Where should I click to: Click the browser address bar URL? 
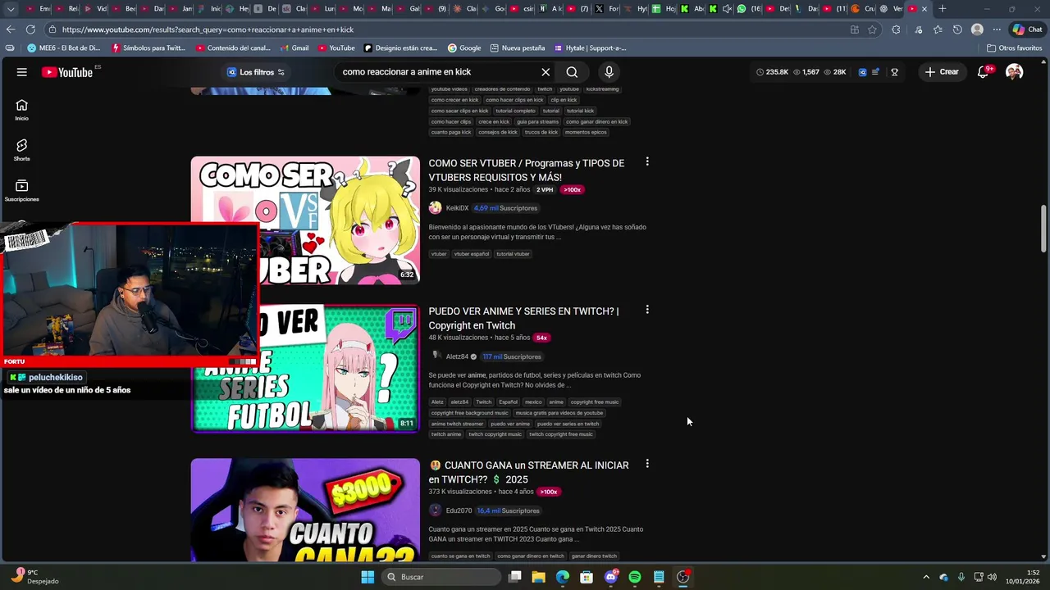[x=208, y=29]
